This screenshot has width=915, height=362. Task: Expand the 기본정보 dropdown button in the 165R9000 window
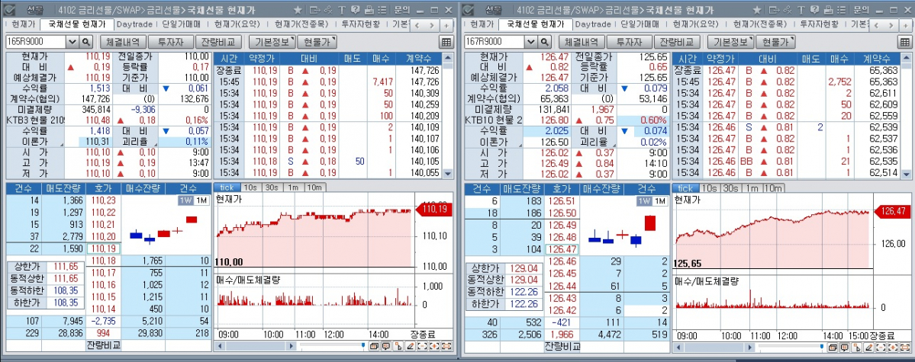272,42
